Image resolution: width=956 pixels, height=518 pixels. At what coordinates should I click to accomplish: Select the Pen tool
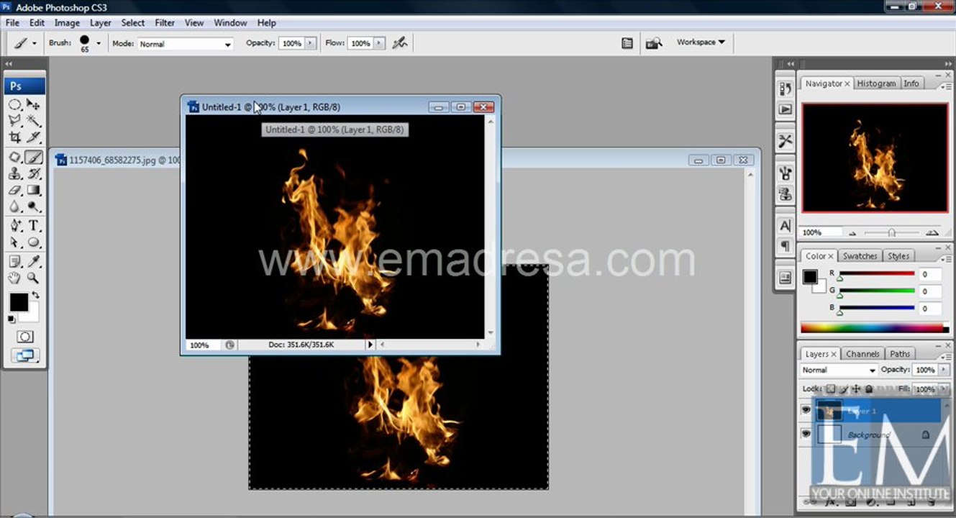pos(15,226)
